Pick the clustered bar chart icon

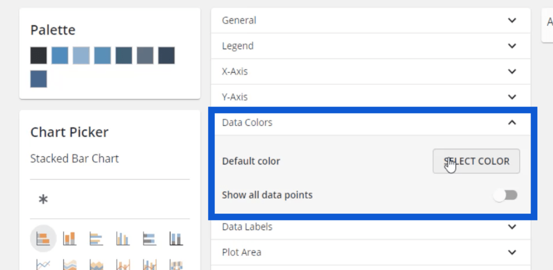click(96, 239)
